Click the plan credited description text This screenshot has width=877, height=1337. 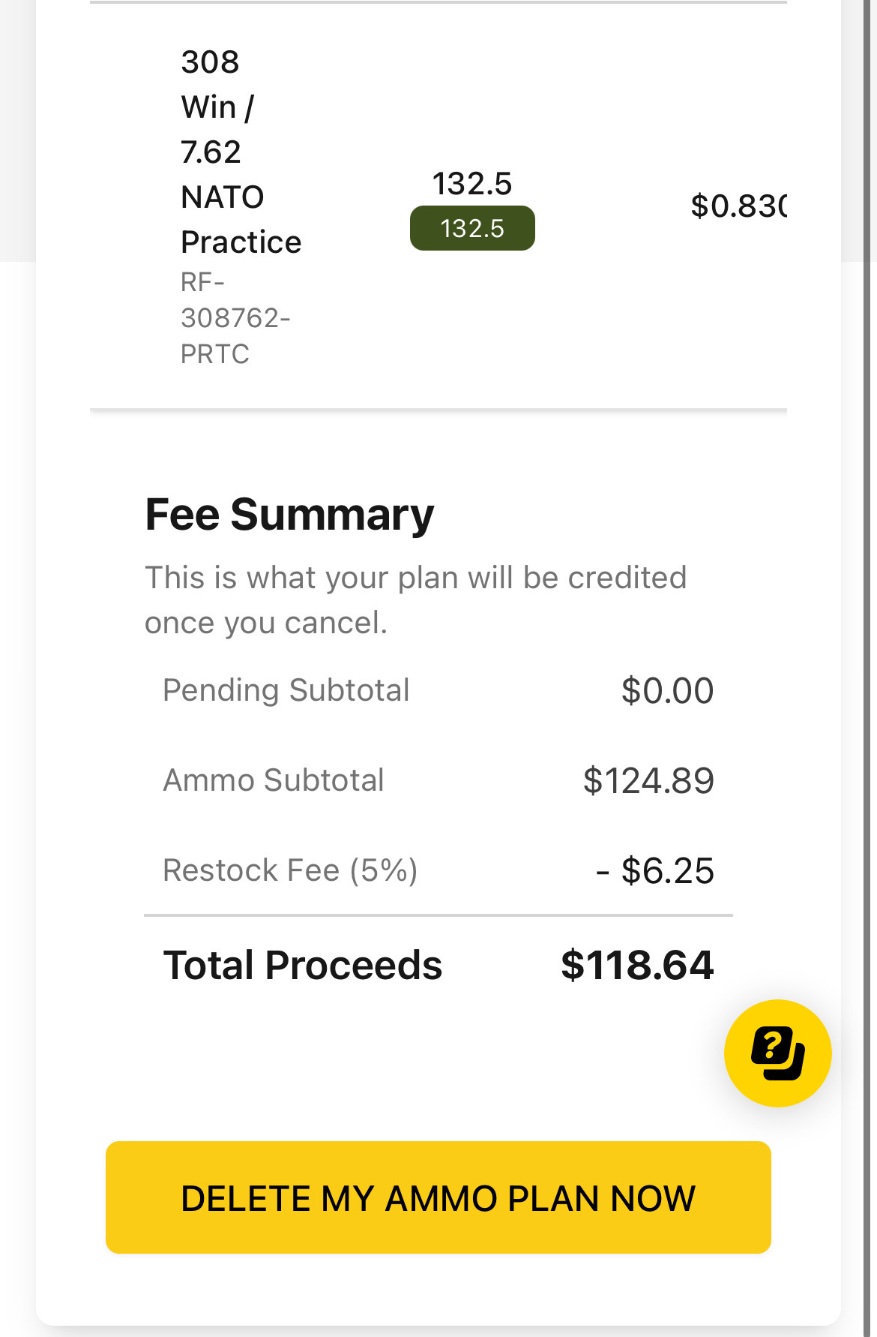(415, 600)
